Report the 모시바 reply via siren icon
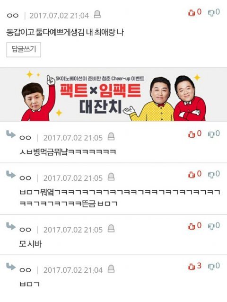The height and width of the screenshot is (302, 227). coord(111,229)
